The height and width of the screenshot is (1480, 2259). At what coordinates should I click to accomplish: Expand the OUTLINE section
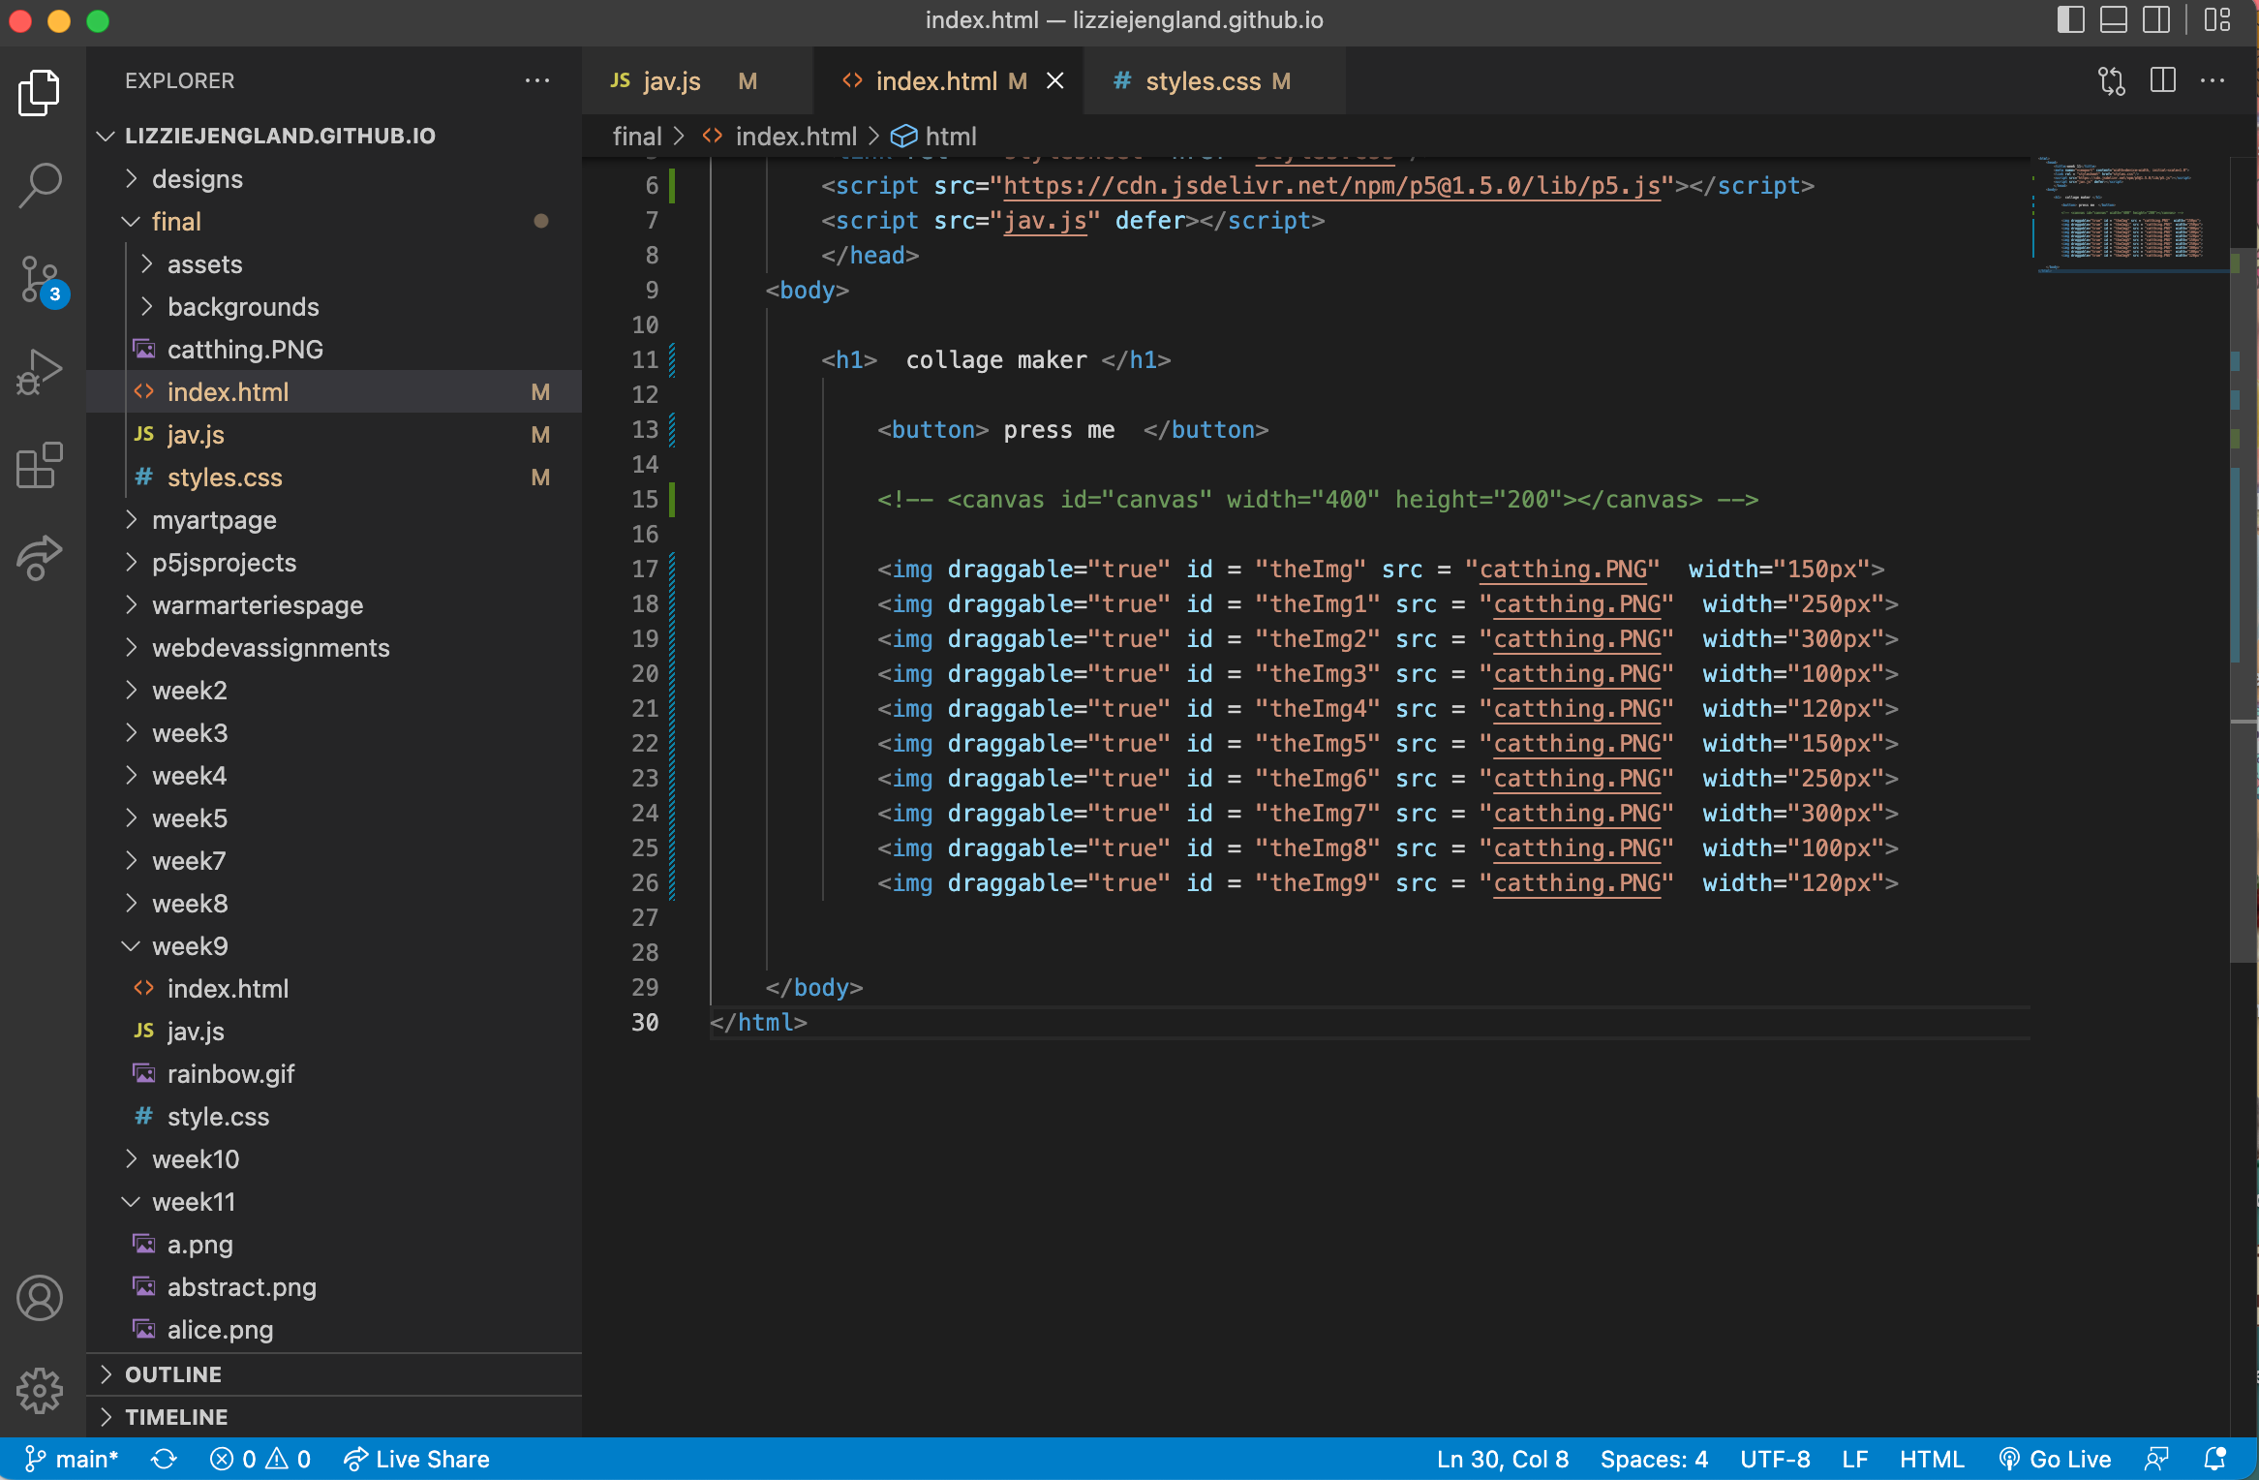pos(173,1374)
